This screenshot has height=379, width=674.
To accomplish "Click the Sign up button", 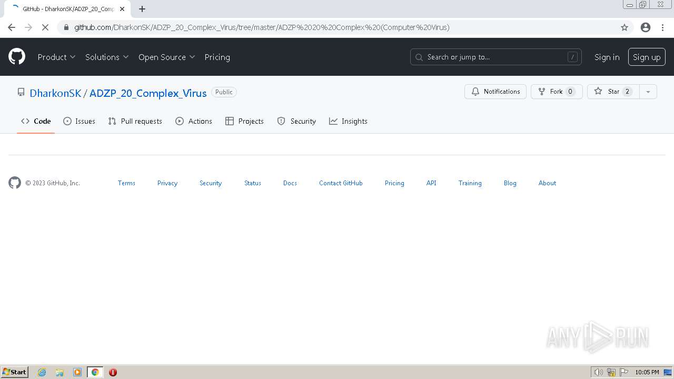I will click(x=647, y=57).
